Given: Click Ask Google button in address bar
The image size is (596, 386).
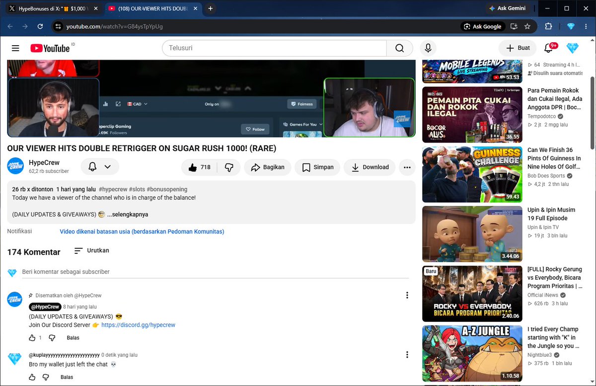Looking at the screenshot, I should click(483, 26).
